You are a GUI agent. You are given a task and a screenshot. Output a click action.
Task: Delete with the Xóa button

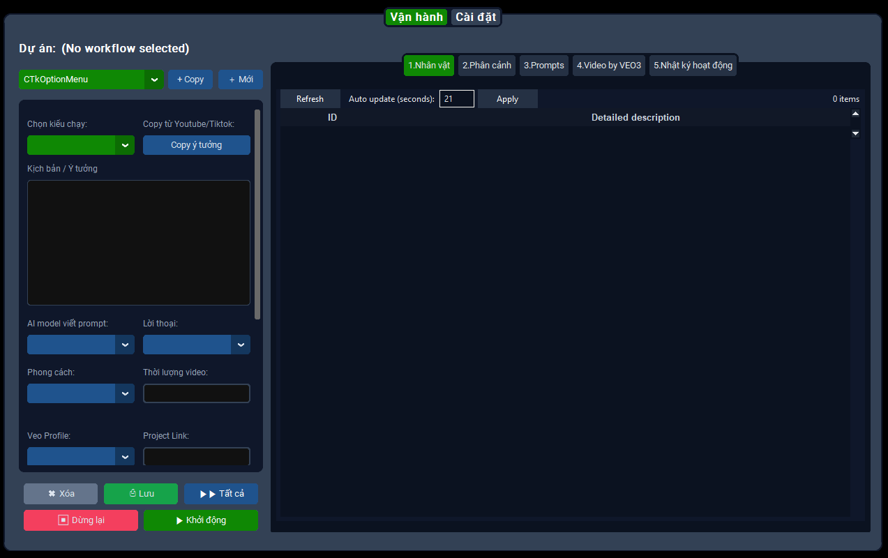pyautogui.click(x=61, y=494)
